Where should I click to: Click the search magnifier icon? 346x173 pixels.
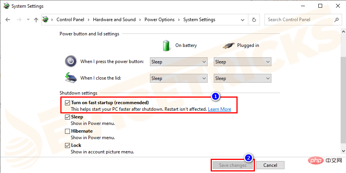(x=336, y=20)
